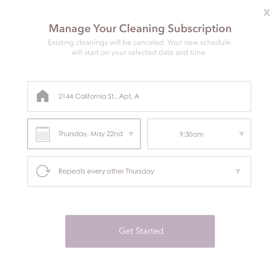The image size is (278, 273).
Task: Click the Manage Your Cleaning Subscription heading
Action: pyautogui.click(x=140, y=28)
